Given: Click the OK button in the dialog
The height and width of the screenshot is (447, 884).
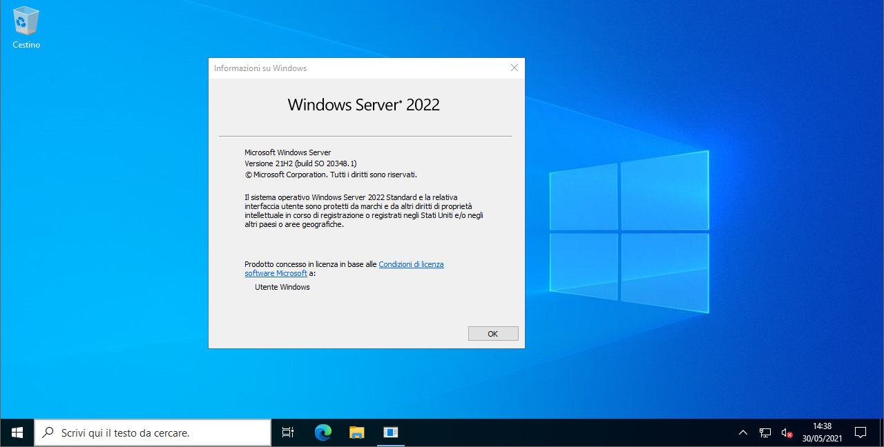Looking at the screenshot, I should pos(493,333).
